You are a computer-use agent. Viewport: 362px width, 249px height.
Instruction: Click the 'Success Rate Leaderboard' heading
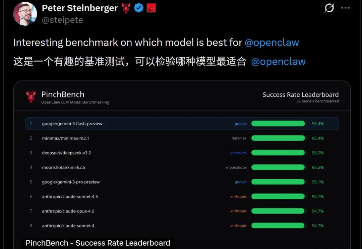pyautogui.click(x=300, y=95)
